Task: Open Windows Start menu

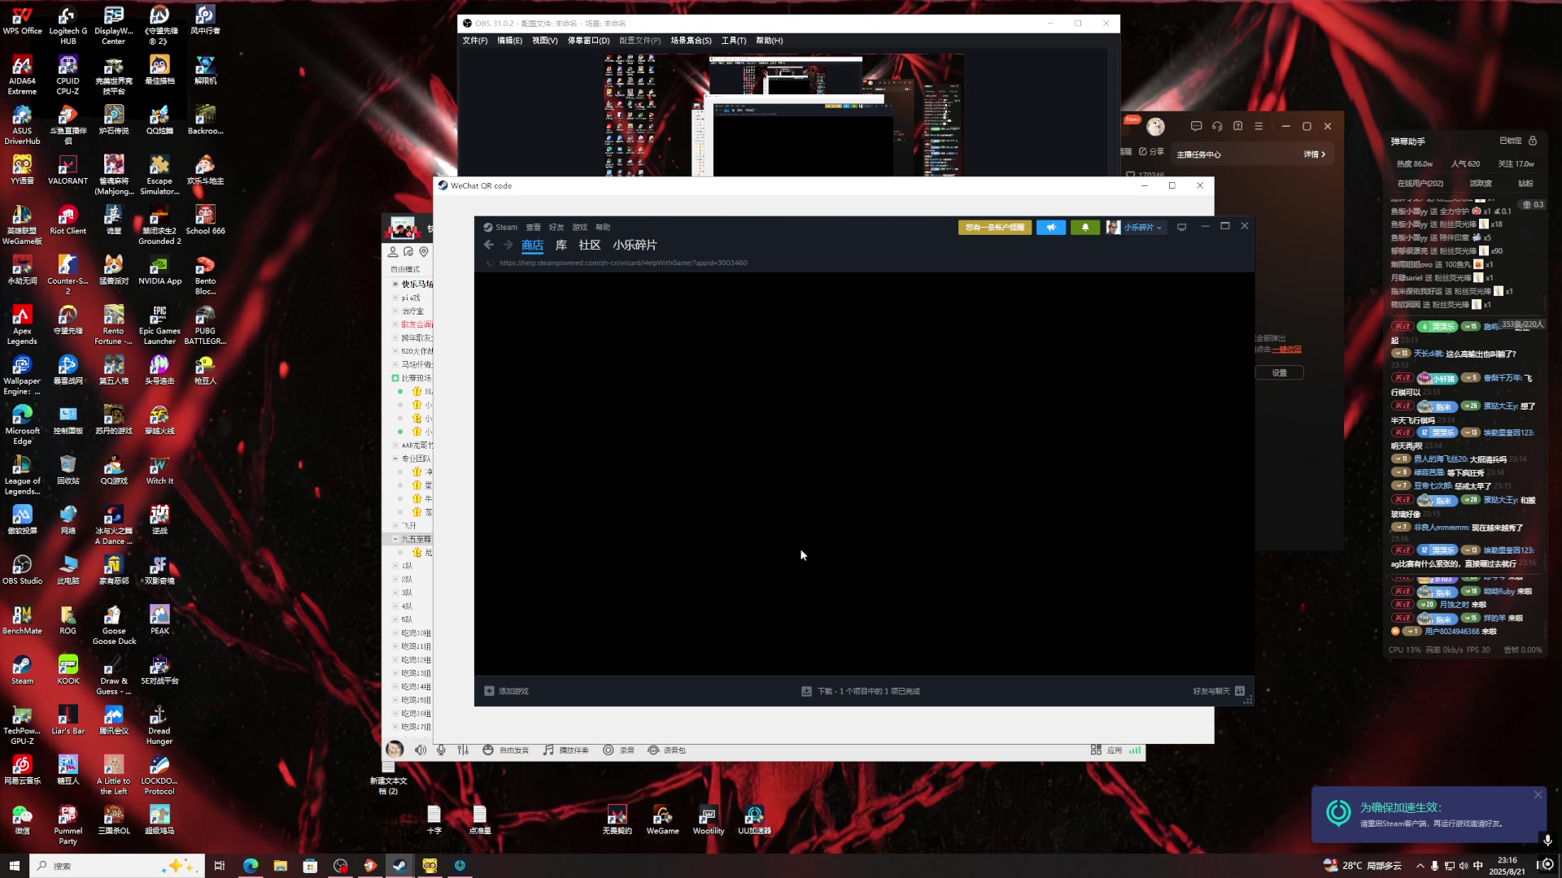Action: coord(14,866)
